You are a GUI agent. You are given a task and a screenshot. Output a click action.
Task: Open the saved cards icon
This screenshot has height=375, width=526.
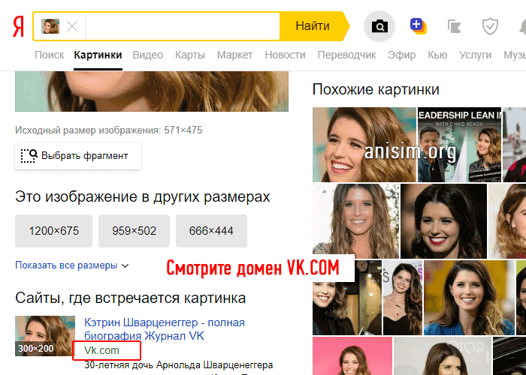point(454,26)
